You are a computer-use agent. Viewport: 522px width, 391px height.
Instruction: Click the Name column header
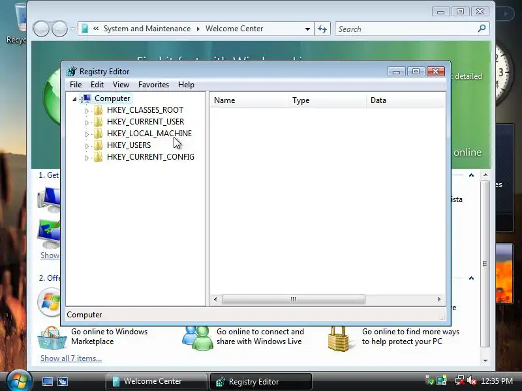pos(249,100)
